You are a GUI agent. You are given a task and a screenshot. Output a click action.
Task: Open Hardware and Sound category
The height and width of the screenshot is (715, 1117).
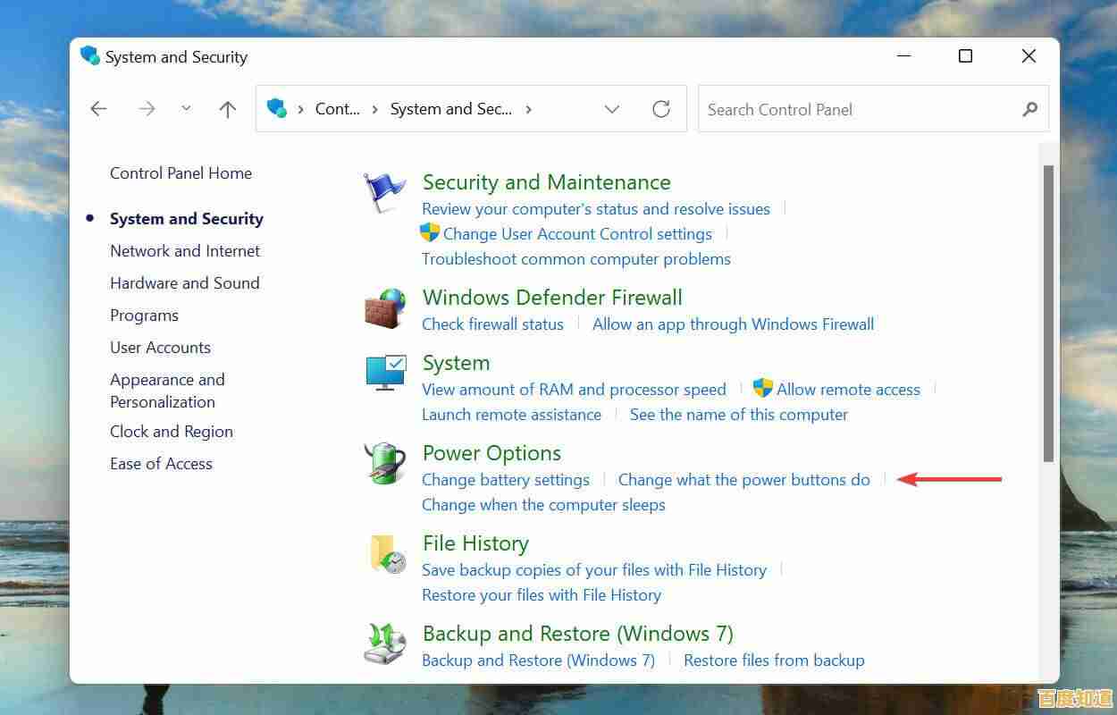[x=185, y=283]
